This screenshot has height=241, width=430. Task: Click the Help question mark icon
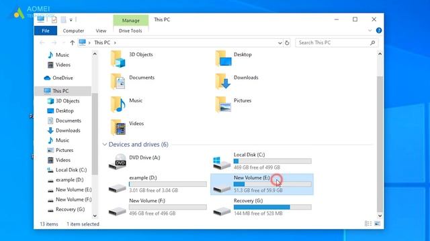(x=379, y=30)
